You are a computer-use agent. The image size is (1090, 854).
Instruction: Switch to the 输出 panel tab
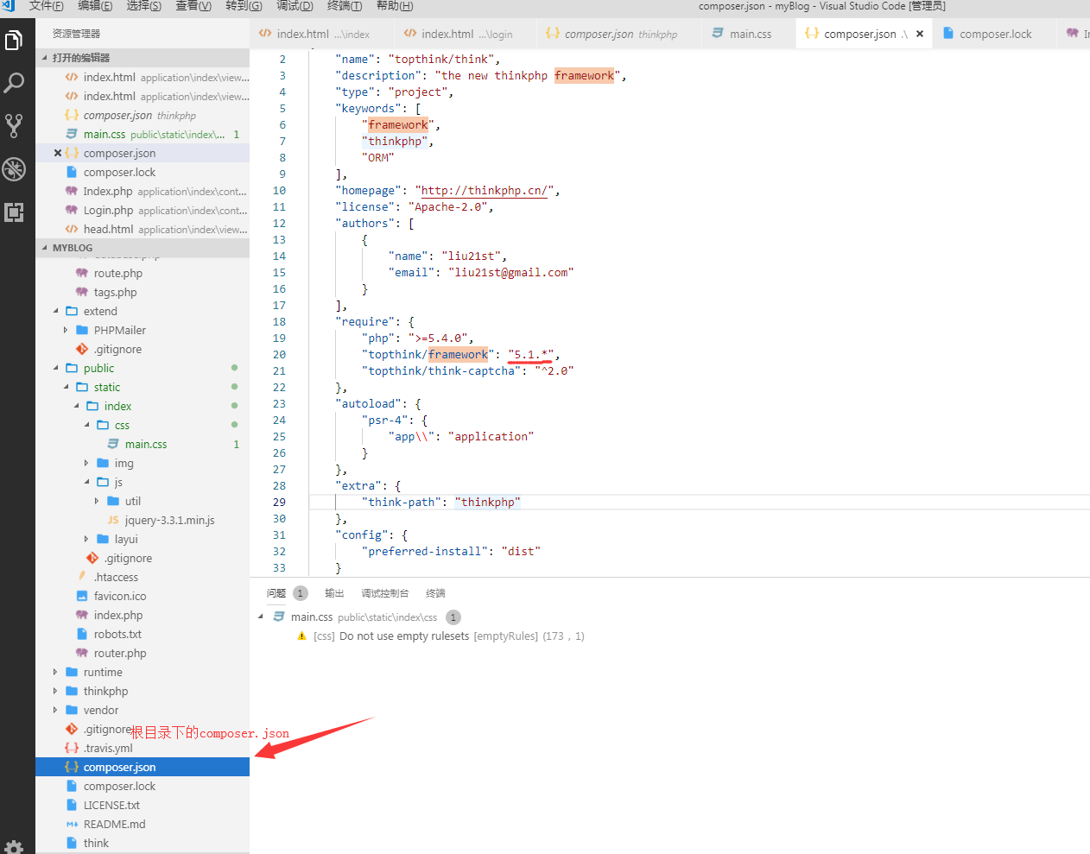coord(334,593)
